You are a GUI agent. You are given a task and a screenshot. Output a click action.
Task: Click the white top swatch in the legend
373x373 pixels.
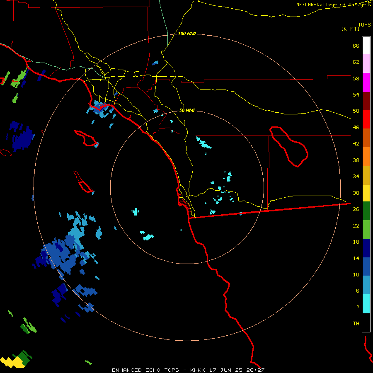pyautogui.click(x=366, y=46)
